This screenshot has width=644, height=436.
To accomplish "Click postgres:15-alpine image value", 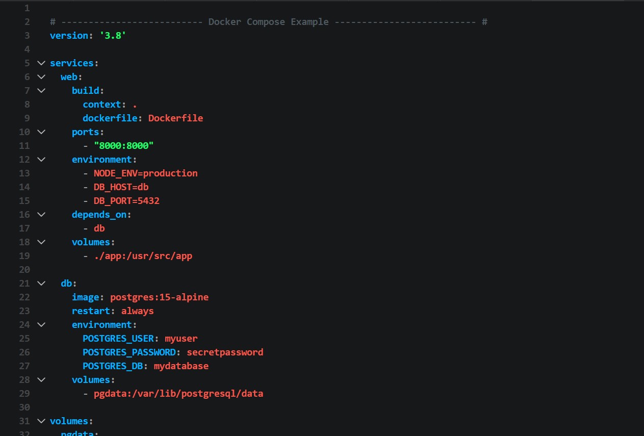I will [x=159, y=297].
